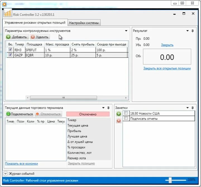This screenshot has height=187, width=201.
Task: Click the GAZP ticker cell
Action: tap(20, 55)
